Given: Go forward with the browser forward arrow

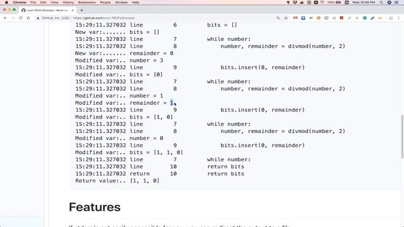Looking at the screenshot, I should click(x=13, y=18).
